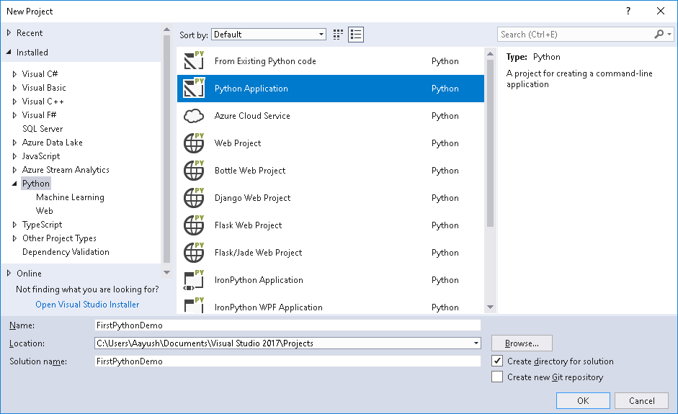Click the Python Application template icon
The width and height of the screenshot is (678, 414).
coord(194,88)
